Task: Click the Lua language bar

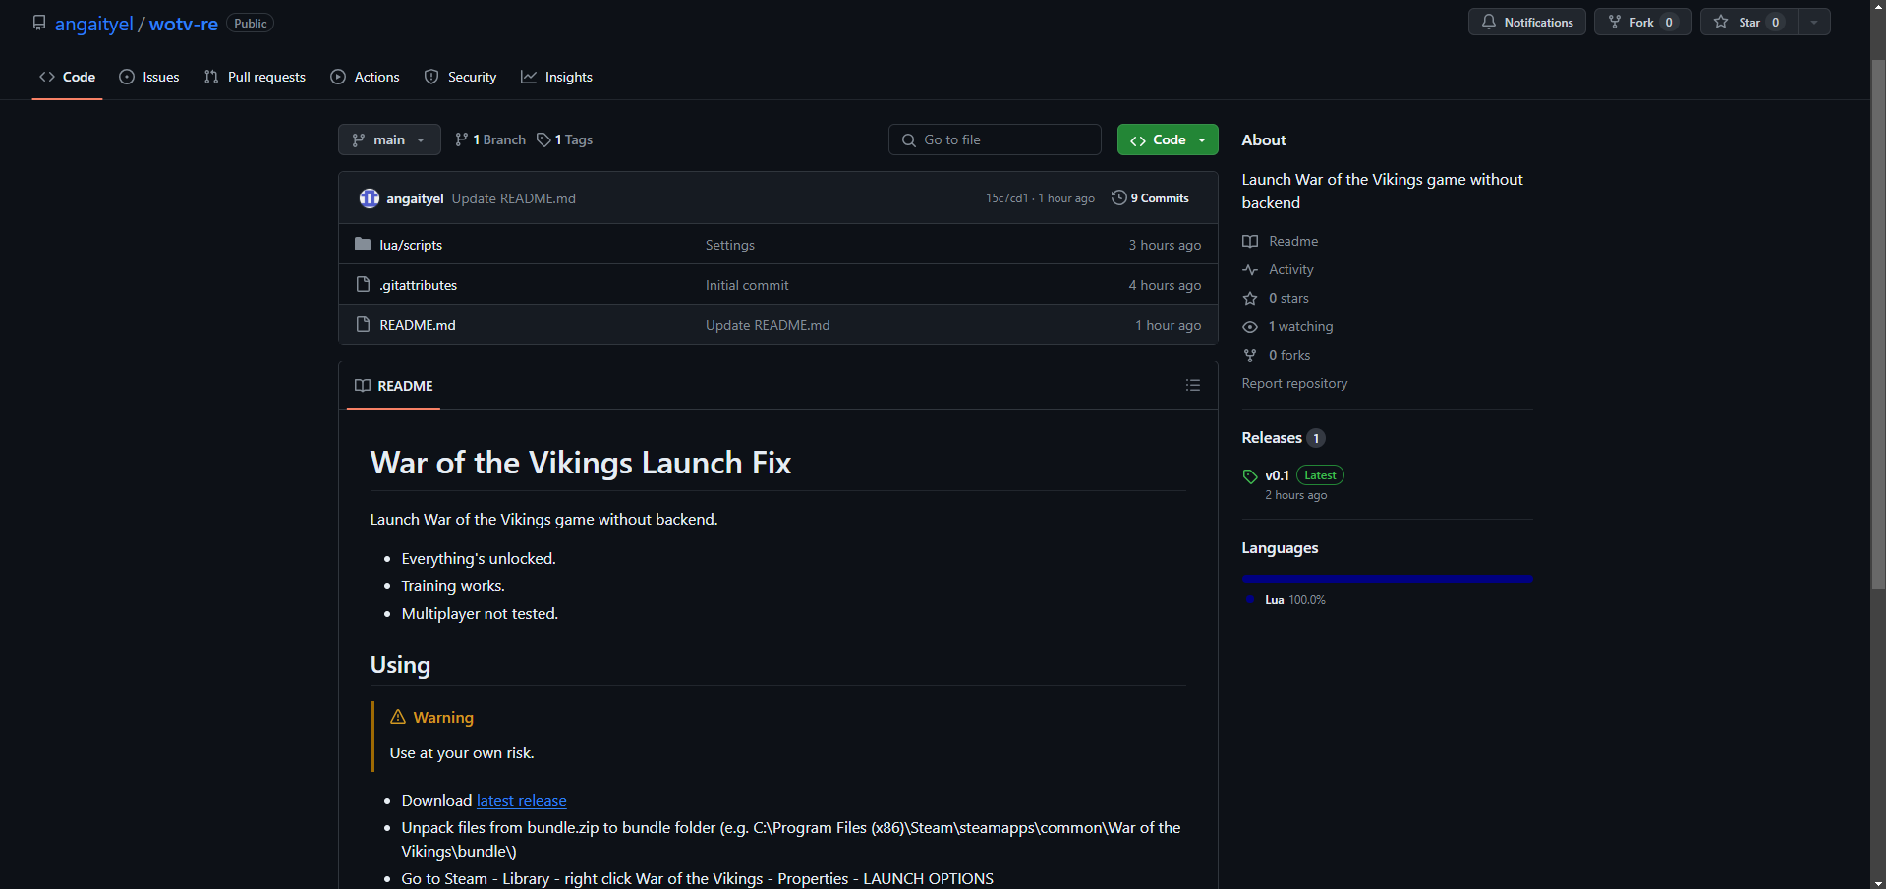Action: coord(1387,579)
